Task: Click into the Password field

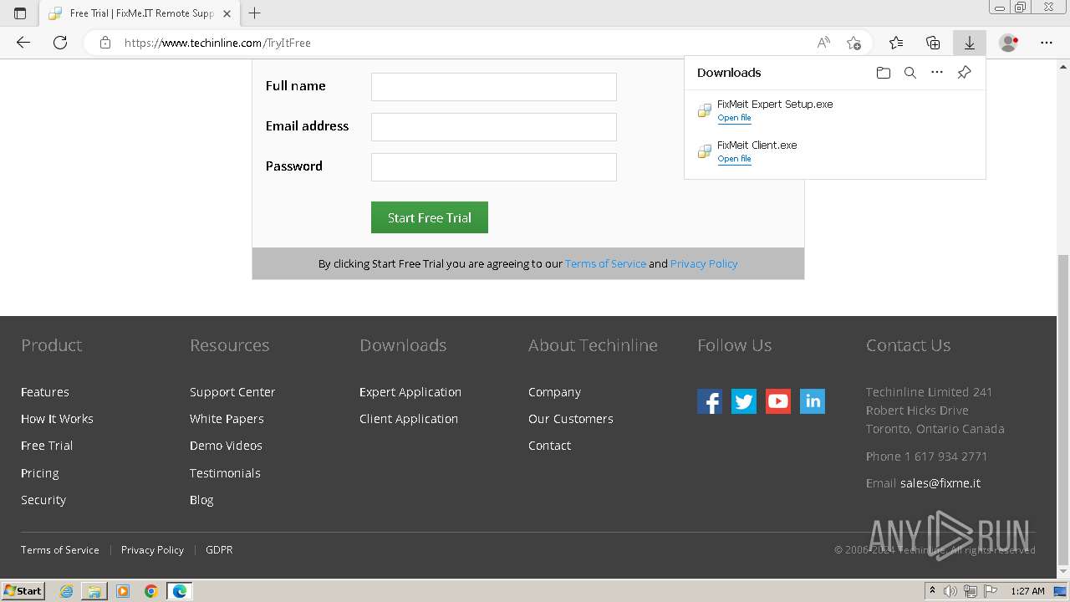Action: (x=494, y=167)
